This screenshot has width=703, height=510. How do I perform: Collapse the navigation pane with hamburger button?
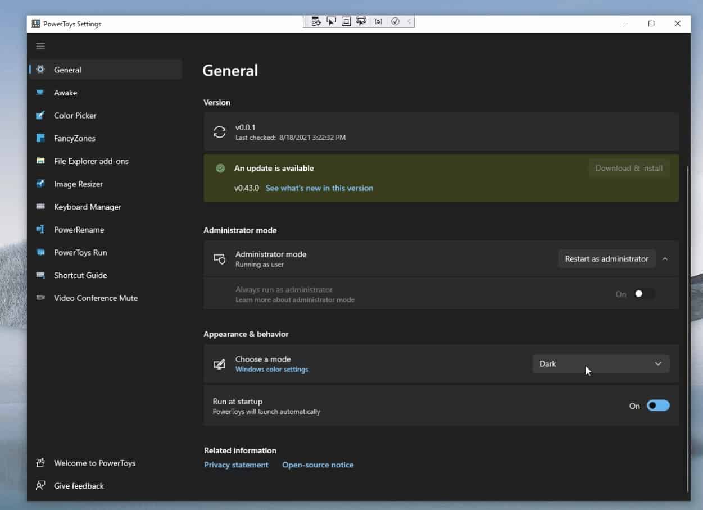click(40, 47)
